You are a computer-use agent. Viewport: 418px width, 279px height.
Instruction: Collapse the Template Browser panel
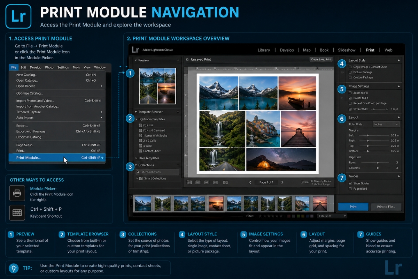tap(136, 112)
